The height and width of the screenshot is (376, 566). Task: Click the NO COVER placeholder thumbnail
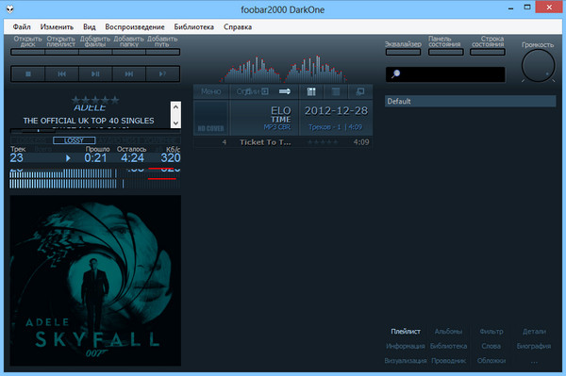210,118
